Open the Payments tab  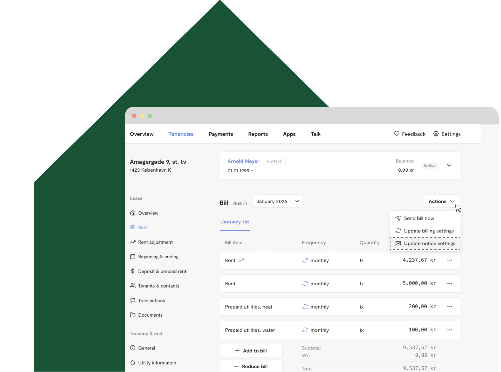point(221,134)
